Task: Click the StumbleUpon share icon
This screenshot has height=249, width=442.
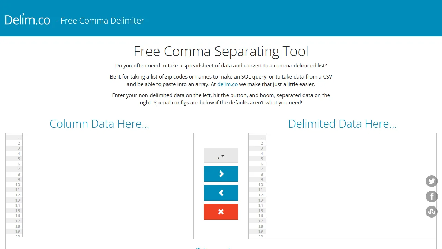Action: coord(432,212)
